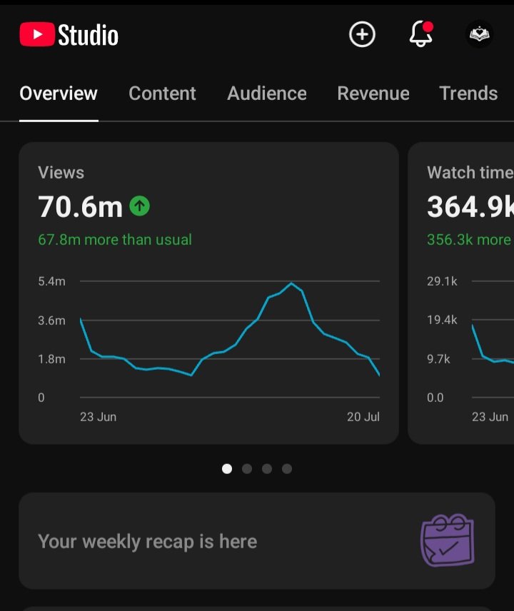514x611 pixels.
Task: Open the create plus button
Action: pos(362,35)
